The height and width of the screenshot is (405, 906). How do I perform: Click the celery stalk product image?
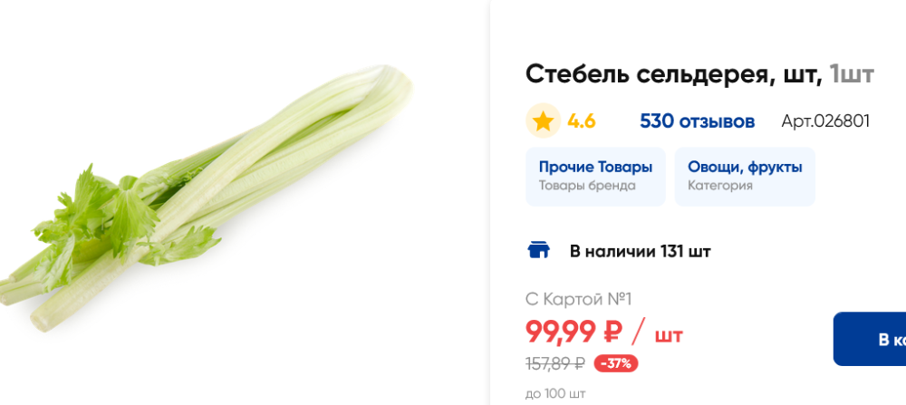coord(207,200)
